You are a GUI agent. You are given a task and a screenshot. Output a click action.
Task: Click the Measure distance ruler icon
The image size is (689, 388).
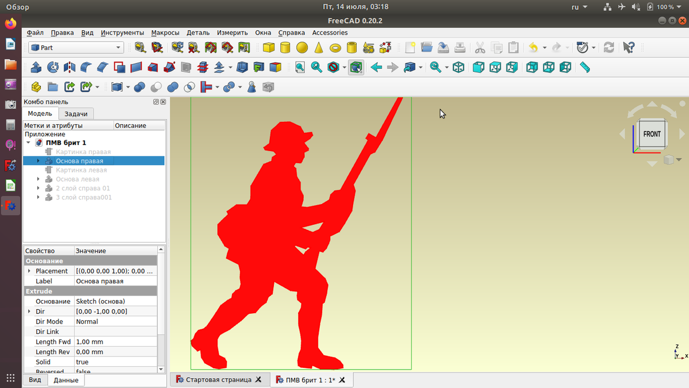tap(585, 68)
